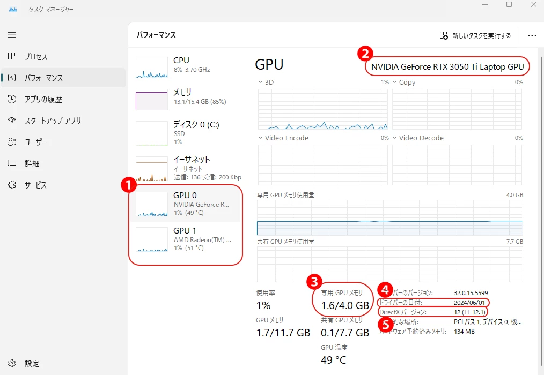Select GPU 1 AMD Radeon item

[x=186, y=239]
